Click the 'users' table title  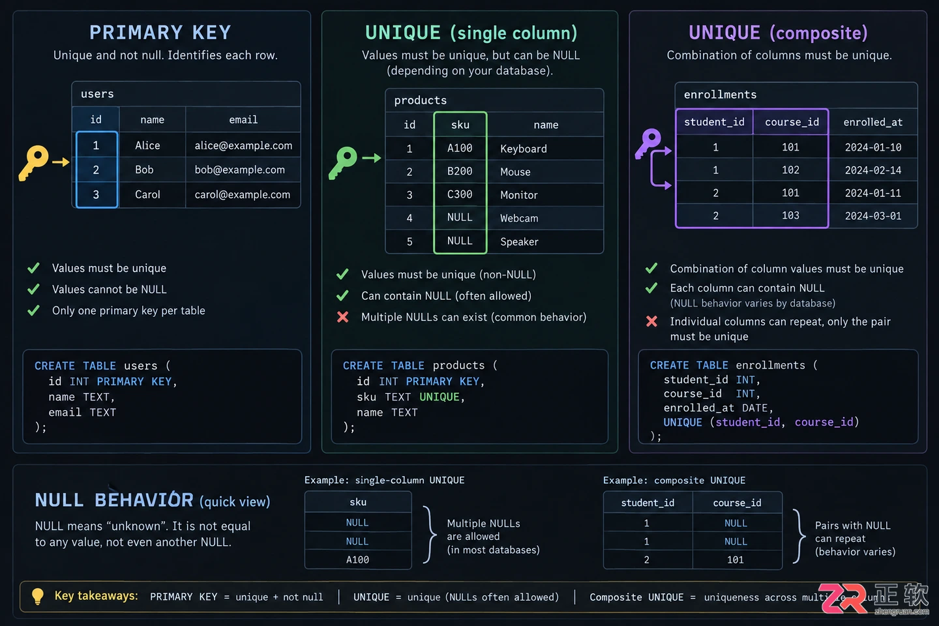click(x=97, y=94)
